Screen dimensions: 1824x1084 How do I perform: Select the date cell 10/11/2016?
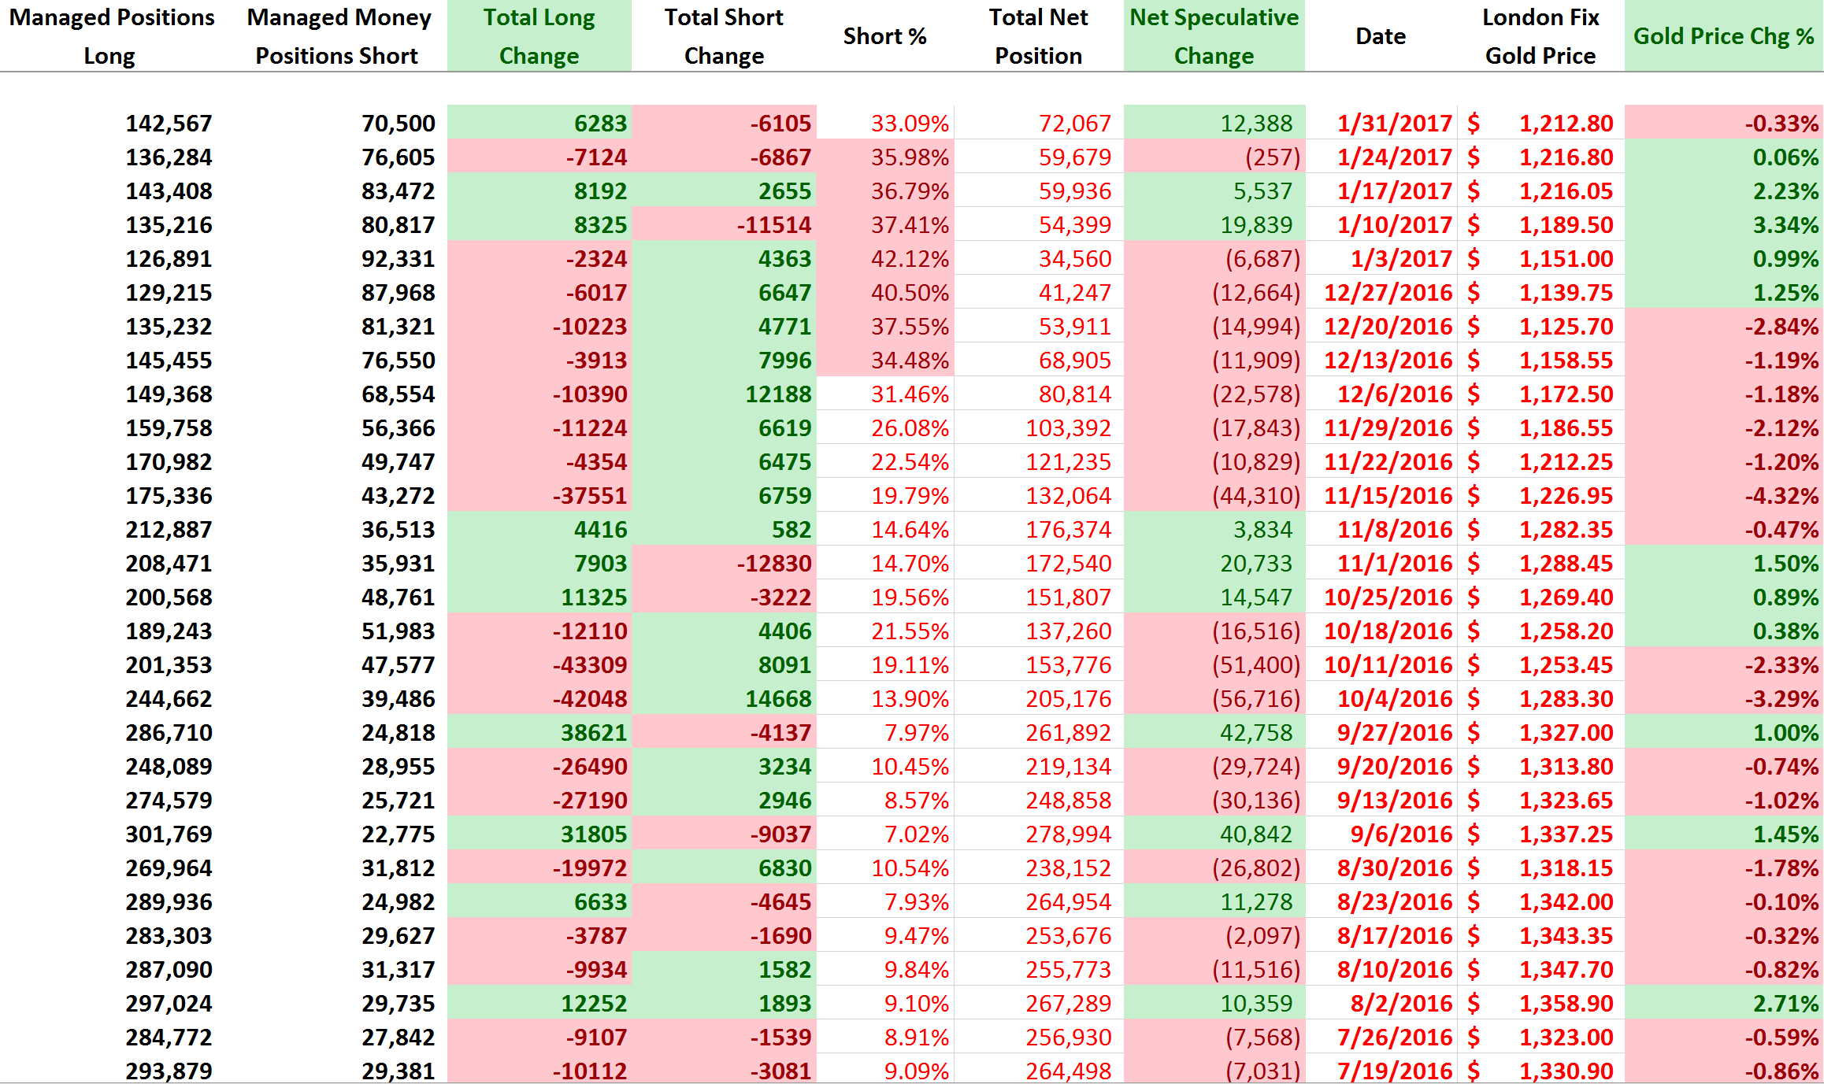(1381, 664)
